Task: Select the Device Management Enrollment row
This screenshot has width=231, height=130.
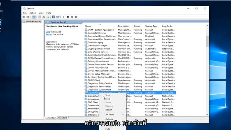Action: 130,71
